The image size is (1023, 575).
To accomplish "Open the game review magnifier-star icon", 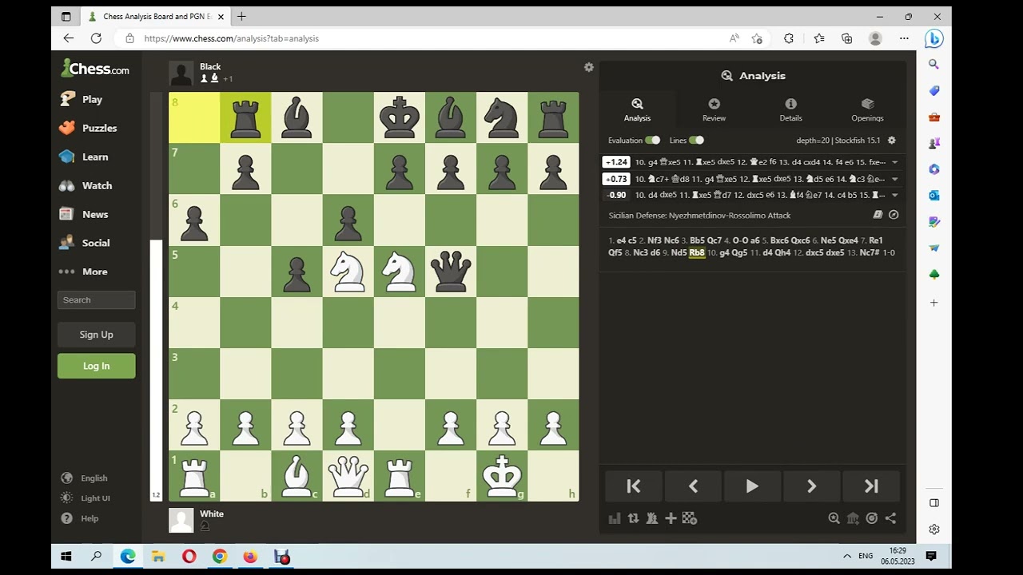I will [834, 518].
